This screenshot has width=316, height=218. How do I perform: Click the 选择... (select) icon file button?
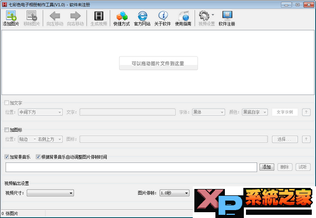285,139
